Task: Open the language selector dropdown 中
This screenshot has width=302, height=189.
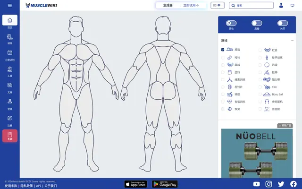Action: [218, 5]
